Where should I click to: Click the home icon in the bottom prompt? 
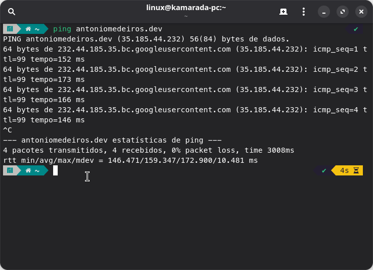29,170
